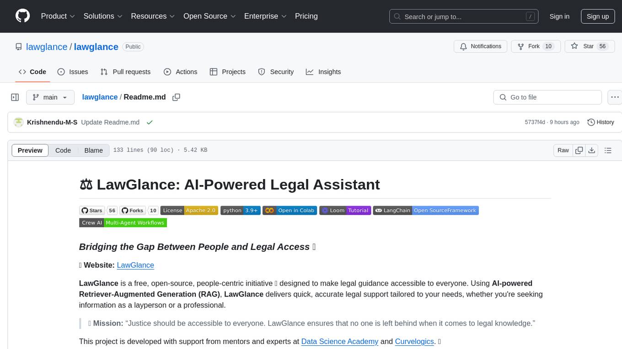Open the lawglance repository name link

coord(96,47)
